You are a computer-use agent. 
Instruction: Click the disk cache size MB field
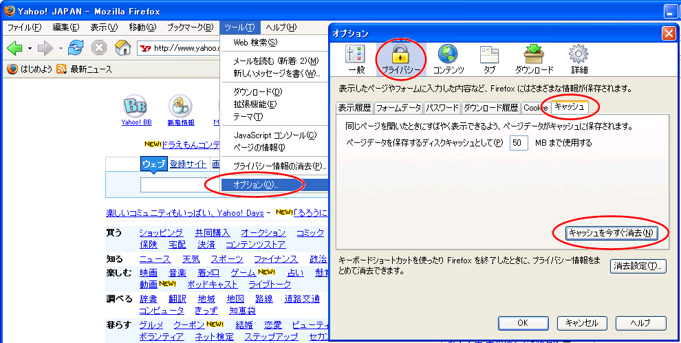519,143
